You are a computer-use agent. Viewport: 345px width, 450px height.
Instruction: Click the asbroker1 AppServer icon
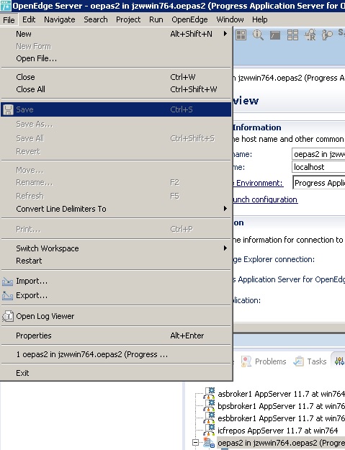tap(210, 393)
